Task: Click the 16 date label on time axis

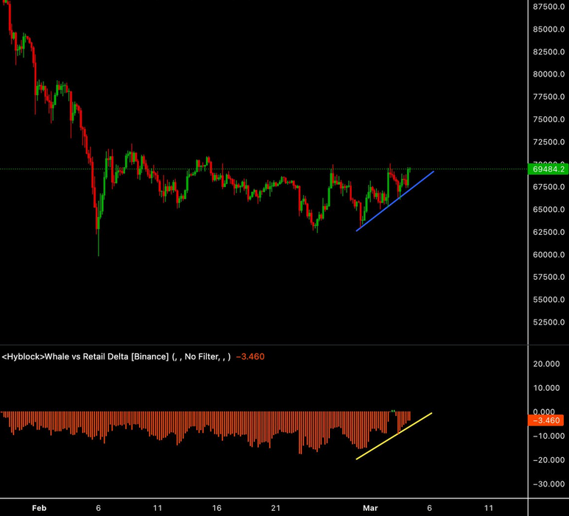Action: click(217, 508)
